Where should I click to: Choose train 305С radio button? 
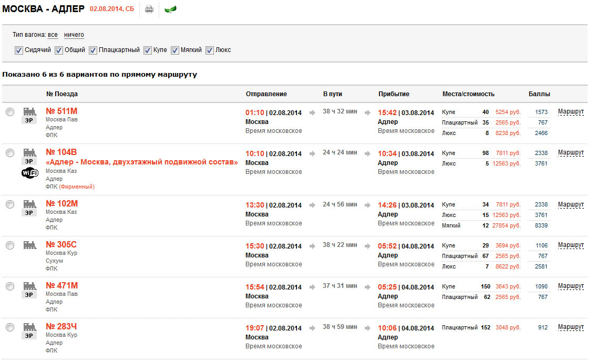click(x=10, y=245)
